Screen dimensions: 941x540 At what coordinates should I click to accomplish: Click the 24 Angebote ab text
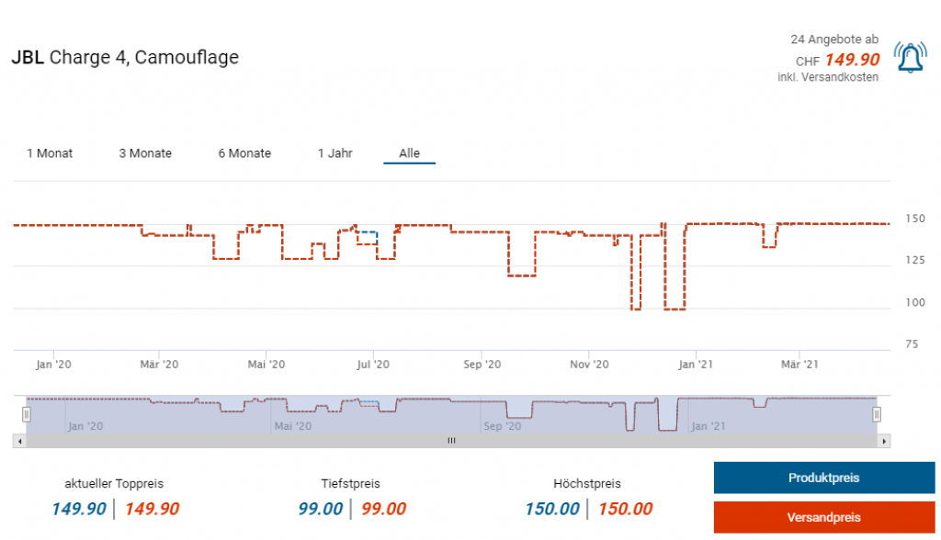tap(833, 39)
